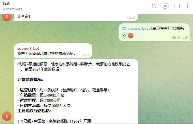Screen dimensions: 193x124
Task: Open the S avatar at bottom left
Action: pyautogui.click(x=7, y=116)
